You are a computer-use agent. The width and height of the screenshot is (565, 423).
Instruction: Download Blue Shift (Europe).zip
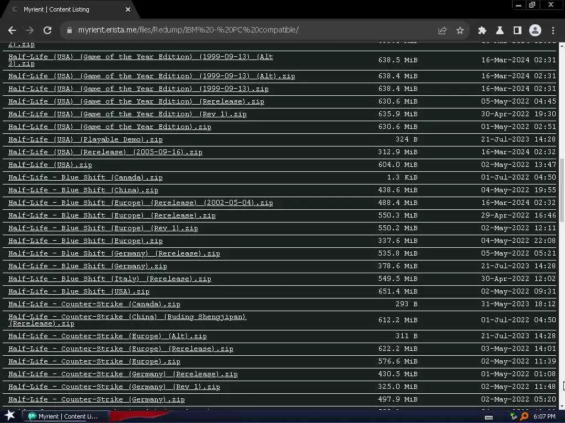point(86,241)
